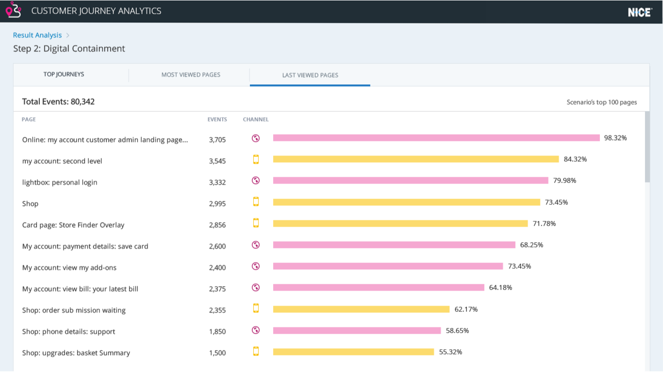This screenshot has width=663, height=372.
Task: Click the pink 98.32% bar
Action: [x=436, y=138]
